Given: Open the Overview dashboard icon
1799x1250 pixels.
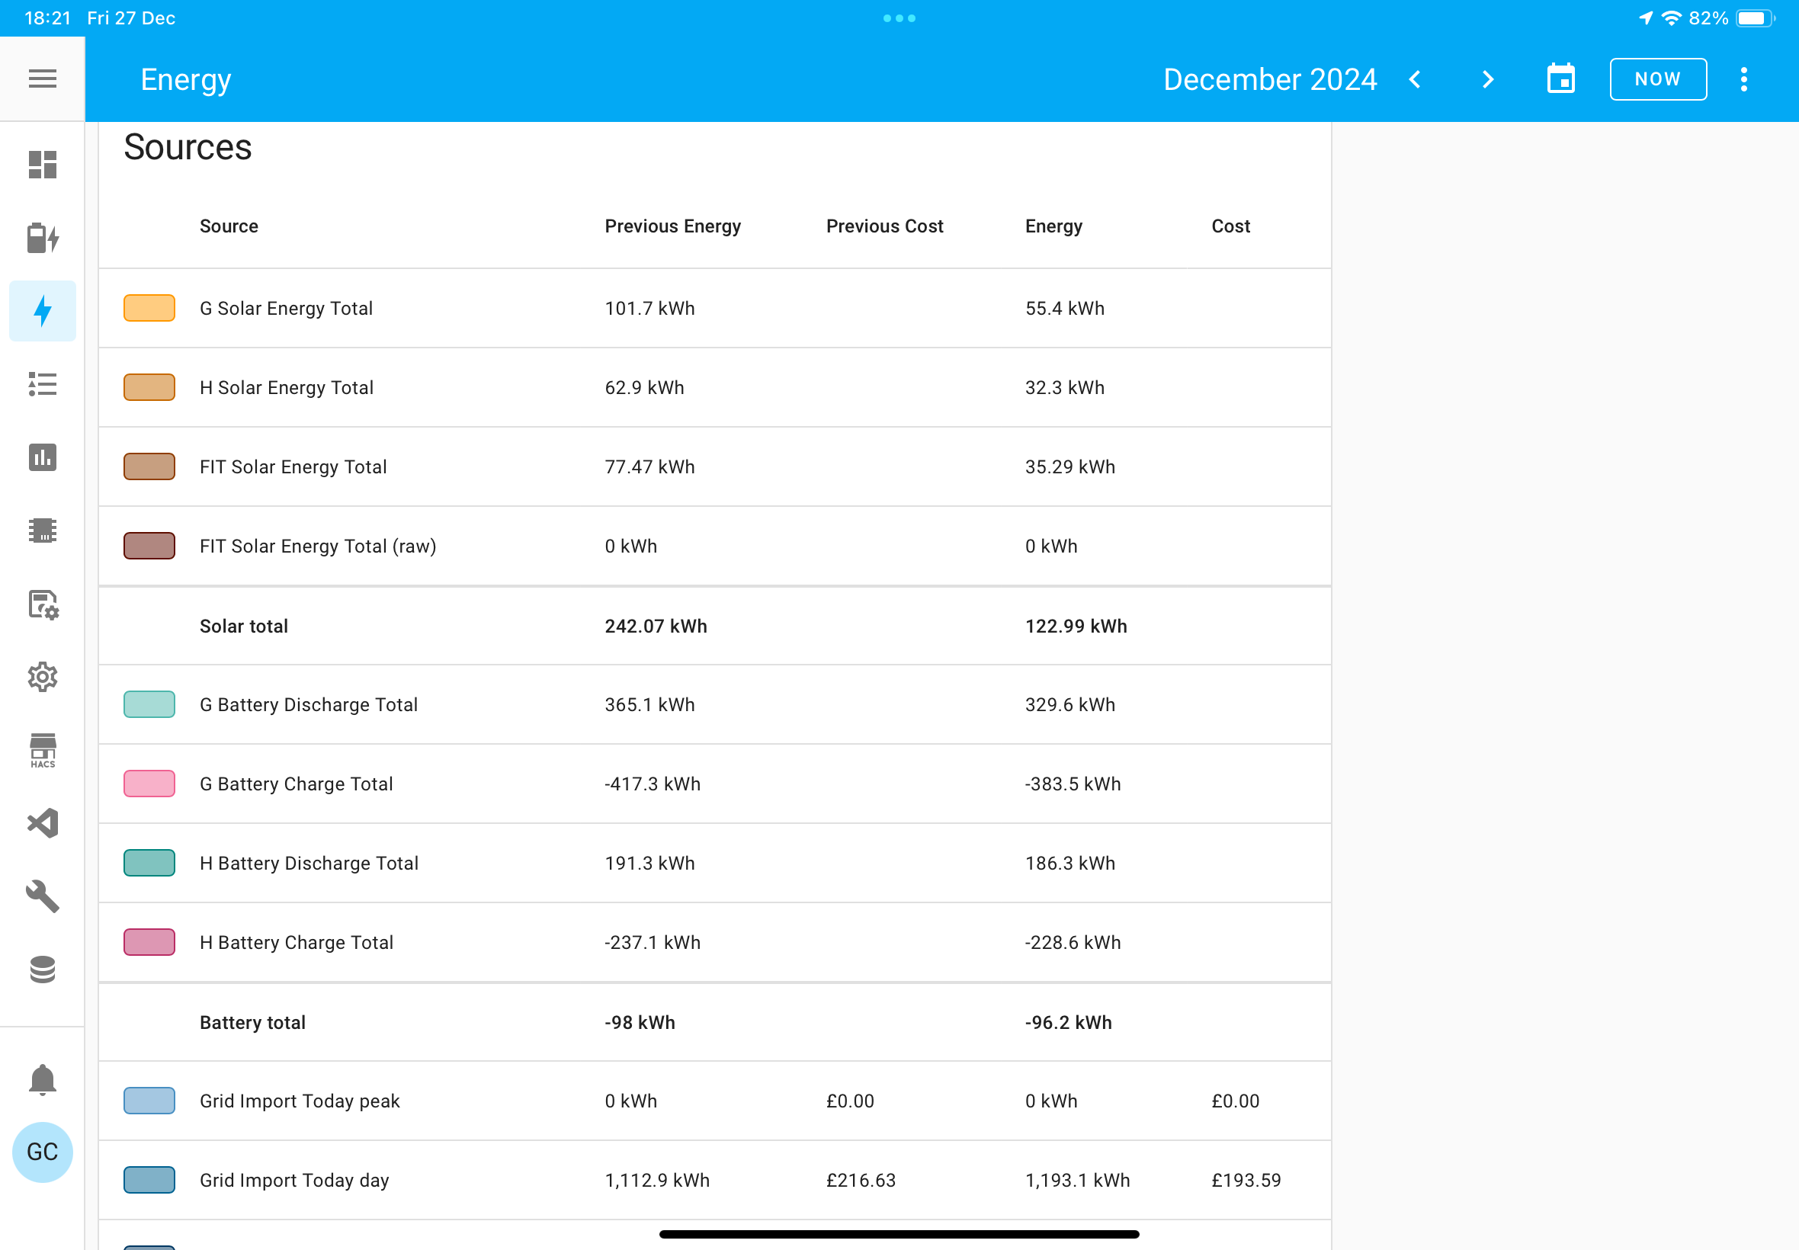Looking at the screenshot, I should pyautogui.click(x=42, y=165).
